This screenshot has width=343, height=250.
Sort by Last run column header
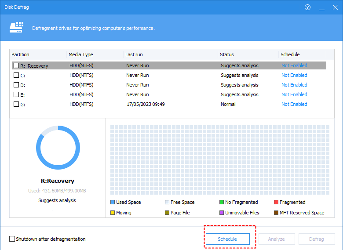(171, 54)
